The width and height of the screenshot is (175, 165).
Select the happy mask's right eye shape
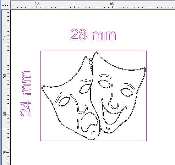[x=127, y=92]
